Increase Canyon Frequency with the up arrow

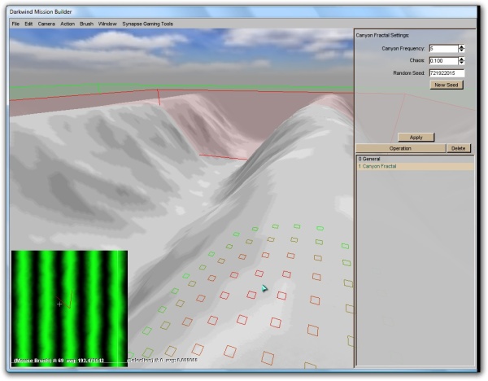[x=462, y=46]
